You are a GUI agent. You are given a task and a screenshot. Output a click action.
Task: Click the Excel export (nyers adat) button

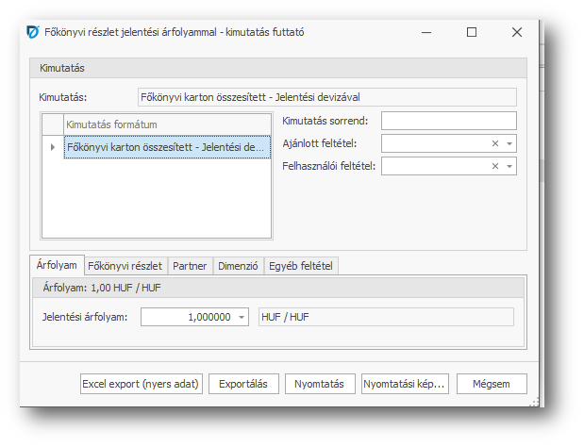click(142, 384)
